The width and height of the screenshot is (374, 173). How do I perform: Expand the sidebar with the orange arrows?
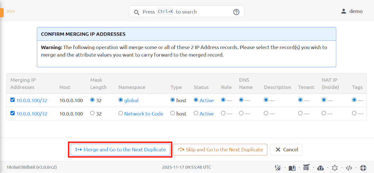point(11,11)
